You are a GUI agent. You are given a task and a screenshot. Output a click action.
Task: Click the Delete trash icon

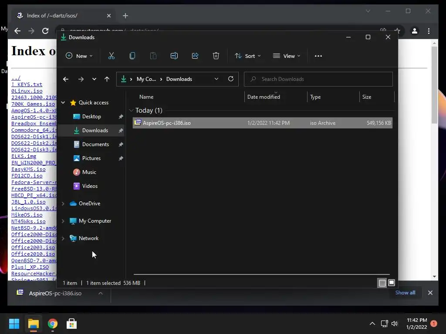216,56
